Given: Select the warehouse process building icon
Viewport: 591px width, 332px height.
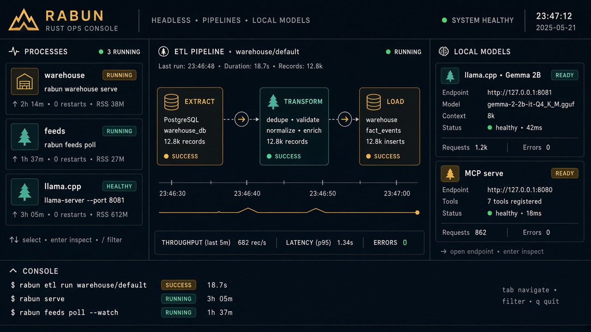Looking at the screenshot, I should coord(24,82).
